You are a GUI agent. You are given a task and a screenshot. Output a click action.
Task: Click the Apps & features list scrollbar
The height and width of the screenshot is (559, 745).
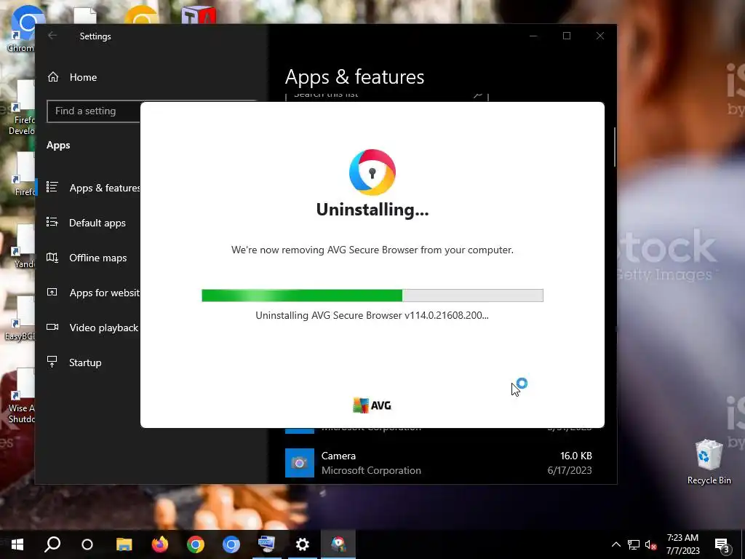615,147
